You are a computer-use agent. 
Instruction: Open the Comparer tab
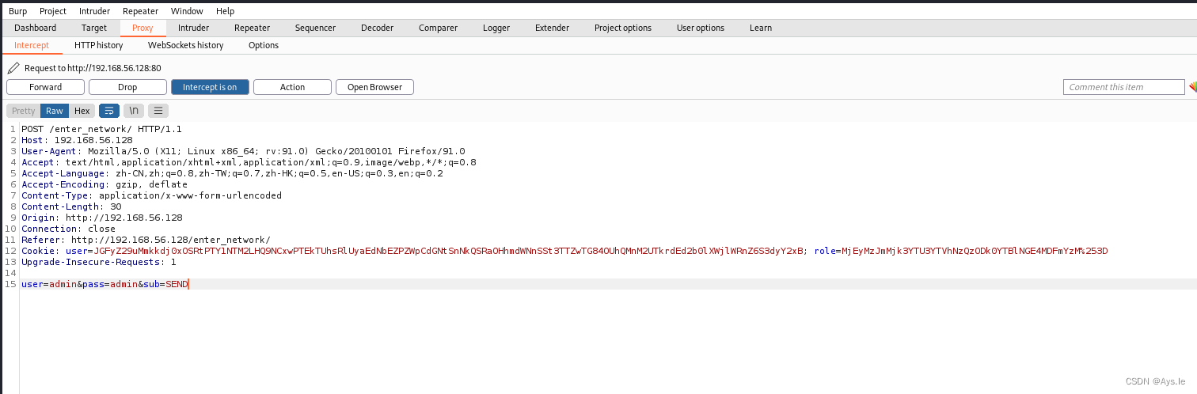point(438,28)
